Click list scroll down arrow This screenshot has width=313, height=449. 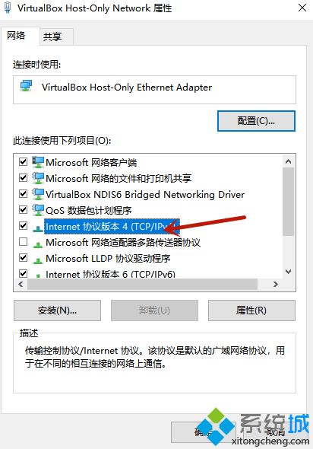click(x=289, y=272)
